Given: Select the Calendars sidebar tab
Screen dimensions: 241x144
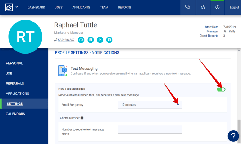Looking at the screenshot, I should pos(15,114).
